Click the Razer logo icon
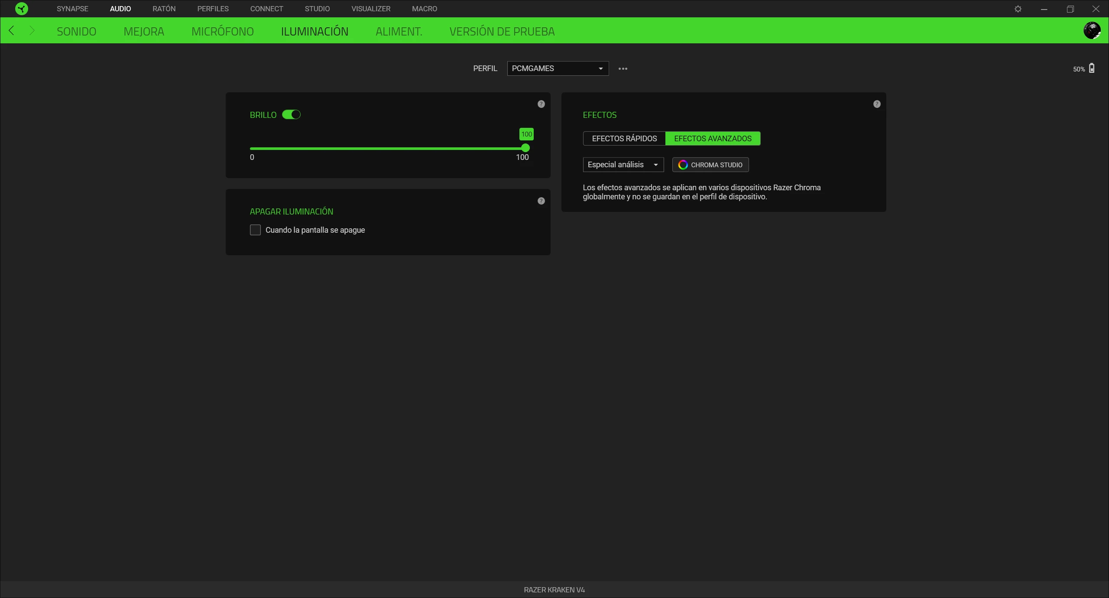The height and width of the screenshot is (598, 1109). tap(21, 9)
